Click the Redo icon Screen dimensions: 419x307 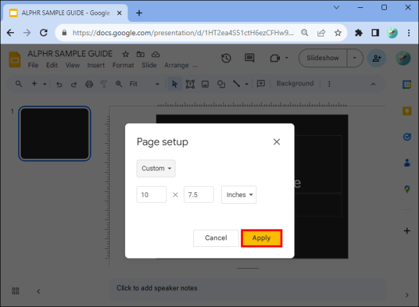73,84
